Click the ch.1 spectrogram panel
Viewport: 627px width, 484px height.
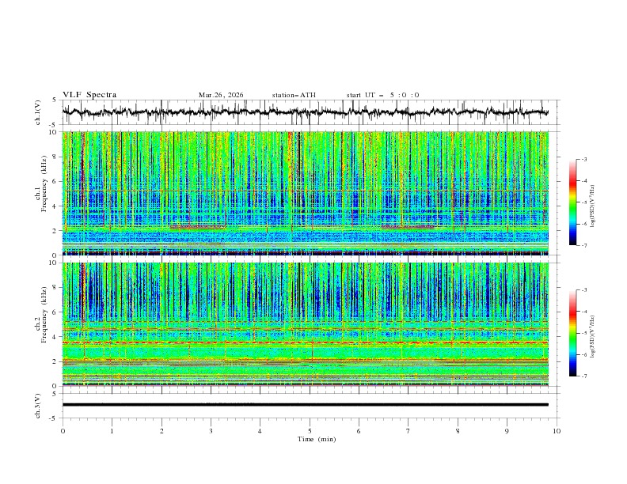[306, 193]
